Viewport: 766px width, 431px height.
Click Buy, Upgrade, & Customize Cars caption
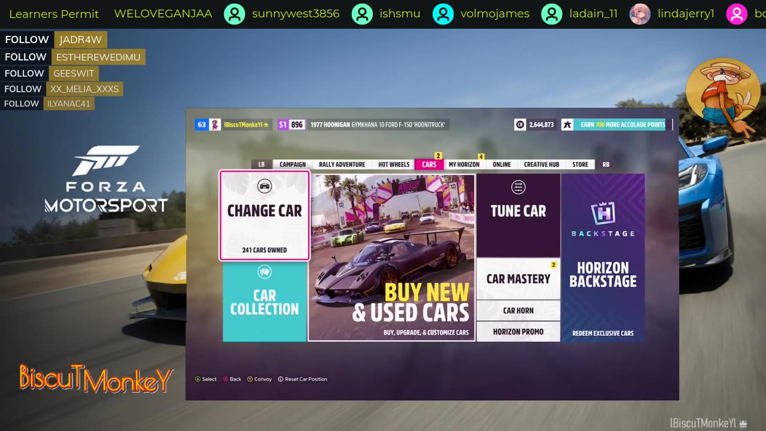[426, 332]
